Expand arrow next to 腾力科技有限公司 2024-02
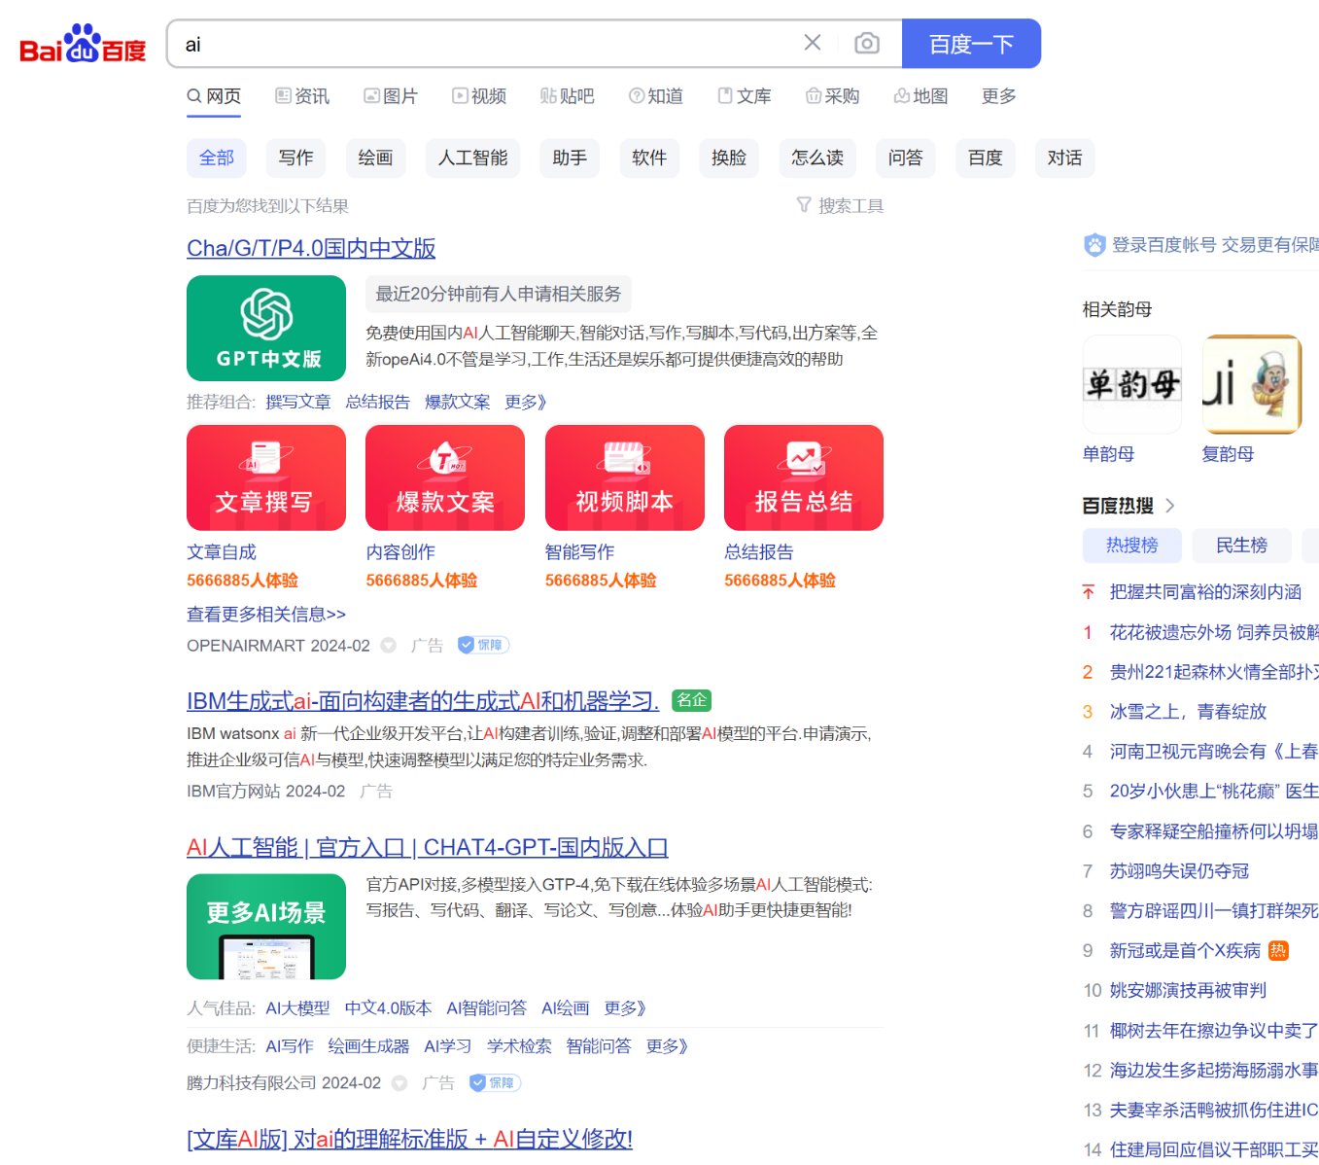1319x1165 pixels. [x=399, y=1082]
